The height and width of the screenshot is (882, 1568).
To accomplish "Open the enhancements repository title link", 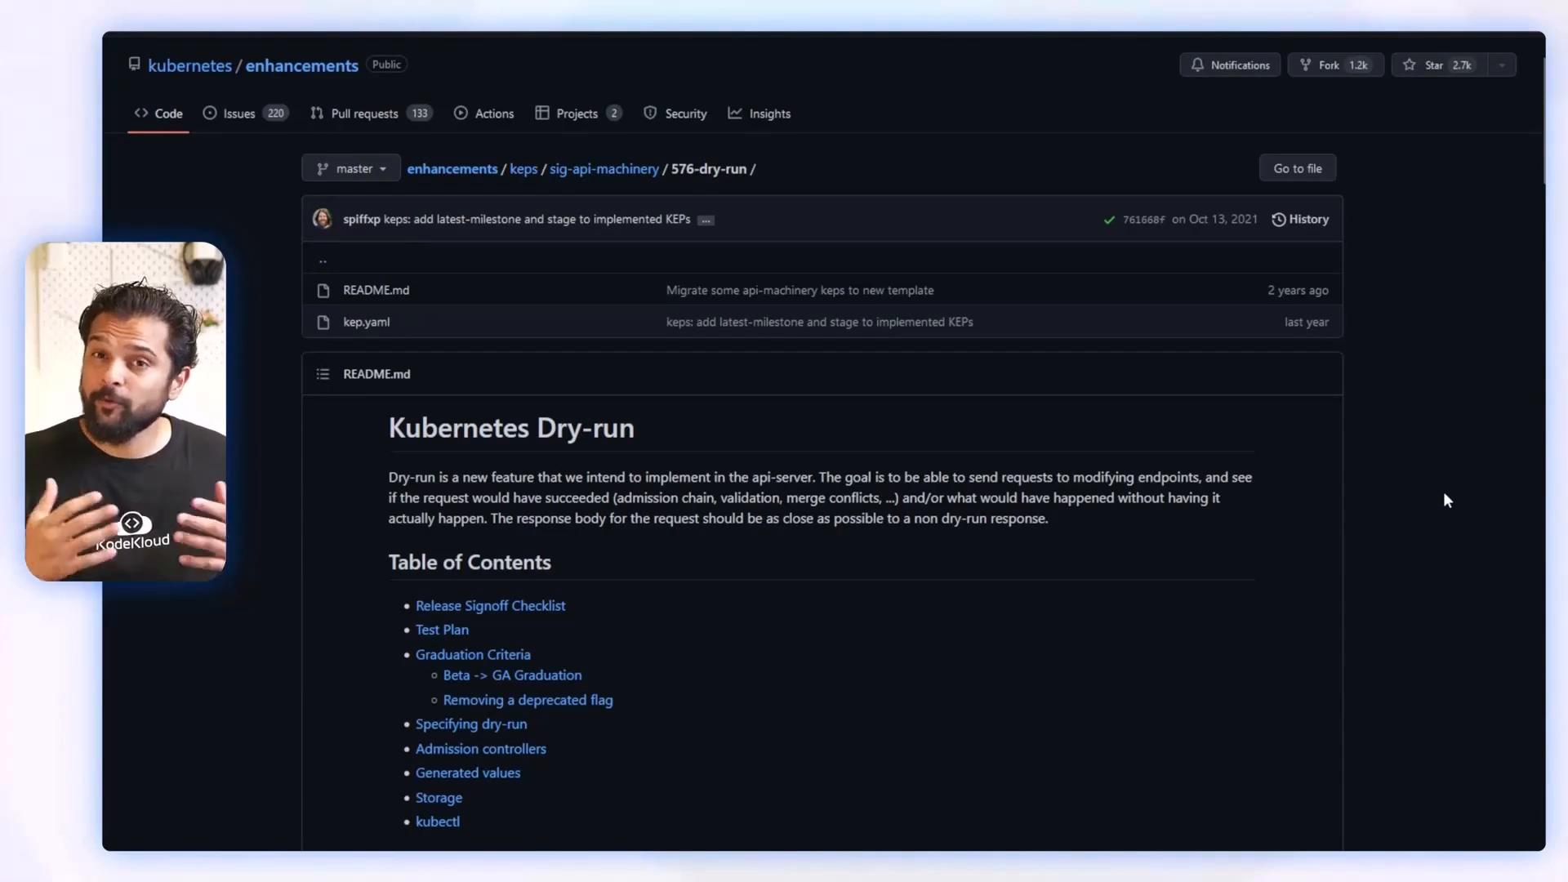I will click(x=302, y=65).
